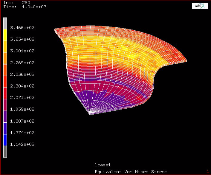
Task: Click the 1.607e+02 legend label
Action: click(x=22, y=121)
